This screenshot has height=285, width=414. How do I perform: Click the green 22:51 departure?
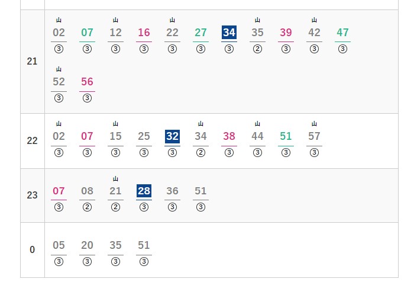tap(286, 136)
